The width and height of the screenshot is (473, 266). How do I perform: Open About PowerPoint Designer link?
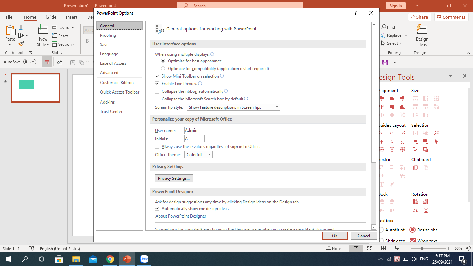181,216
